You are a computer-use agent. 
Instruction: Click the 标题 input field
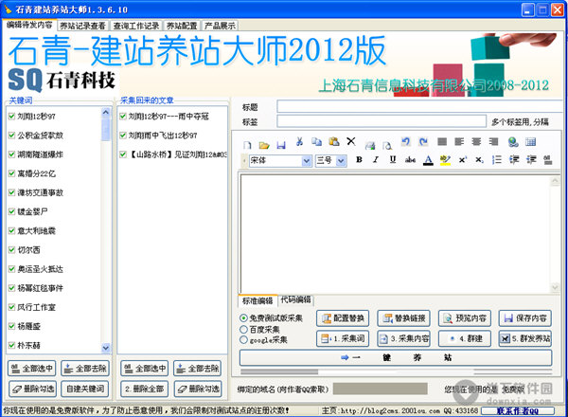tap(420, 106)
